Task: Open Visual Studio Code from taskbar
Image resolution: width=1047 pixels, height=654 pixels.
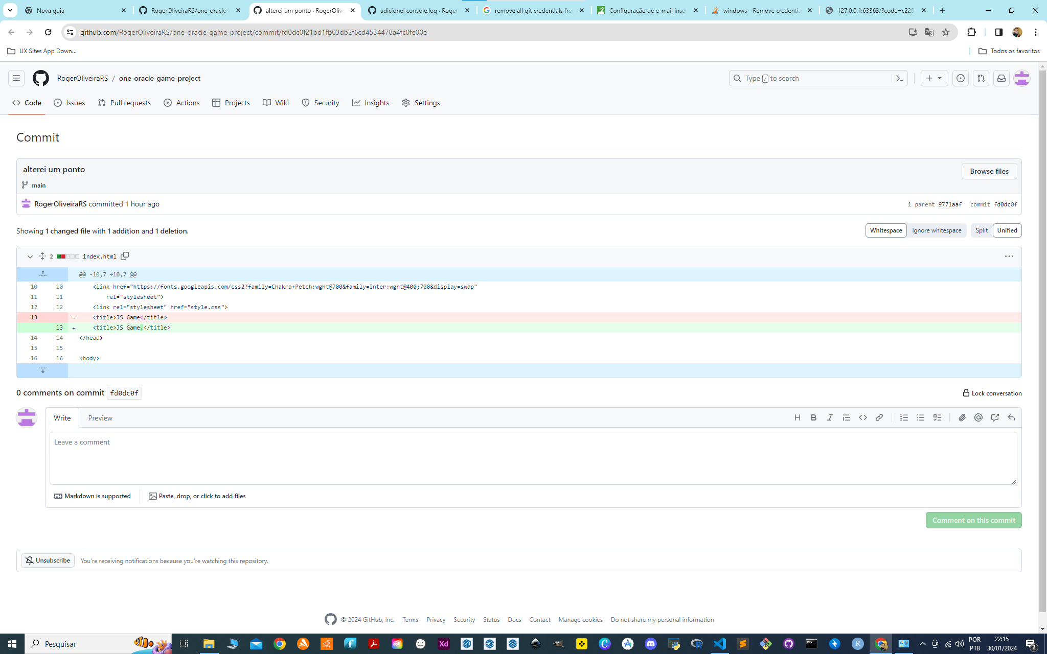Action: [719, 644]
